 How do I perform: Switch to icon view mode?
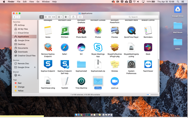[x=42, y=17]
